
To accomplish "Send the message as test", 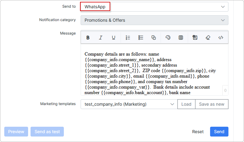I will pos(47,132).
